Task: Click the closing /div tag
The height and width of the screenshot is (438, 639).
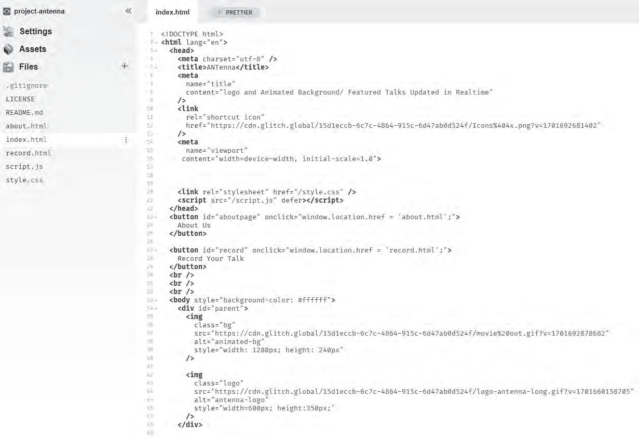Action: tap(190, 425)
